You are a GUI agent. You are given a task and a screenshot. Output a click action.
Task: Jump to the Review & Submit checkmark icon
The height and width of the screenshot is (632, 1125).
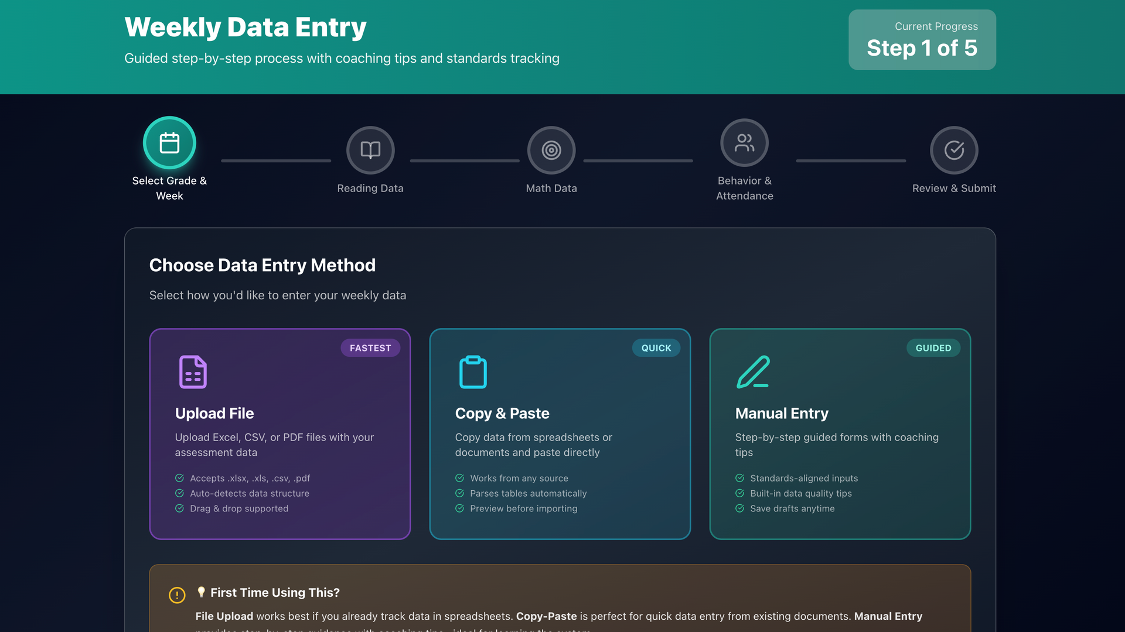954,151
